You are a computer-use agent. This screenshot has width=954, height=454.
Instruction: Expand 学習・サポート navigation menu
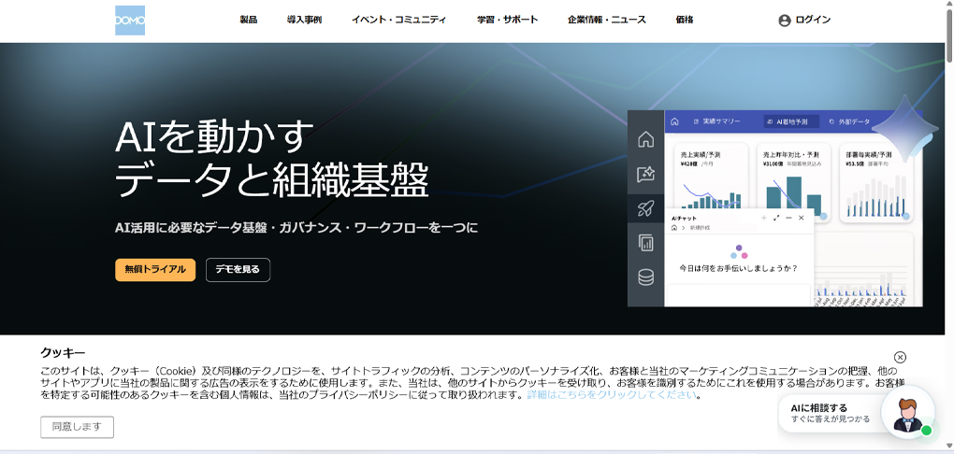pos(508,20)
